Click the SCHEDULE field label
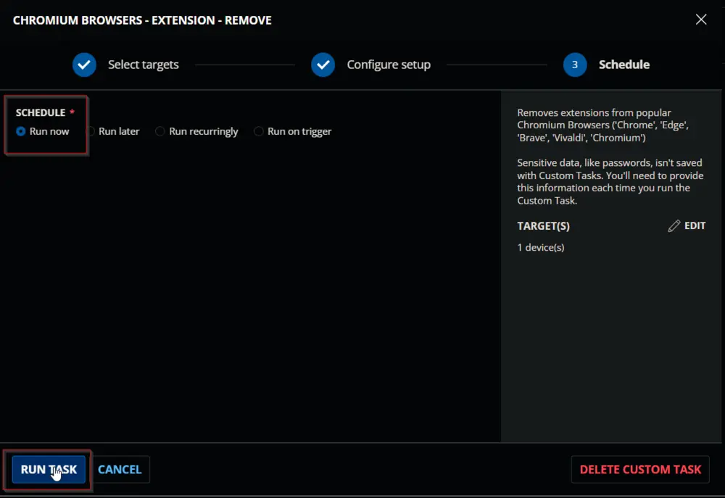Viewport: 725px width, 498px height. click(41, 112)
